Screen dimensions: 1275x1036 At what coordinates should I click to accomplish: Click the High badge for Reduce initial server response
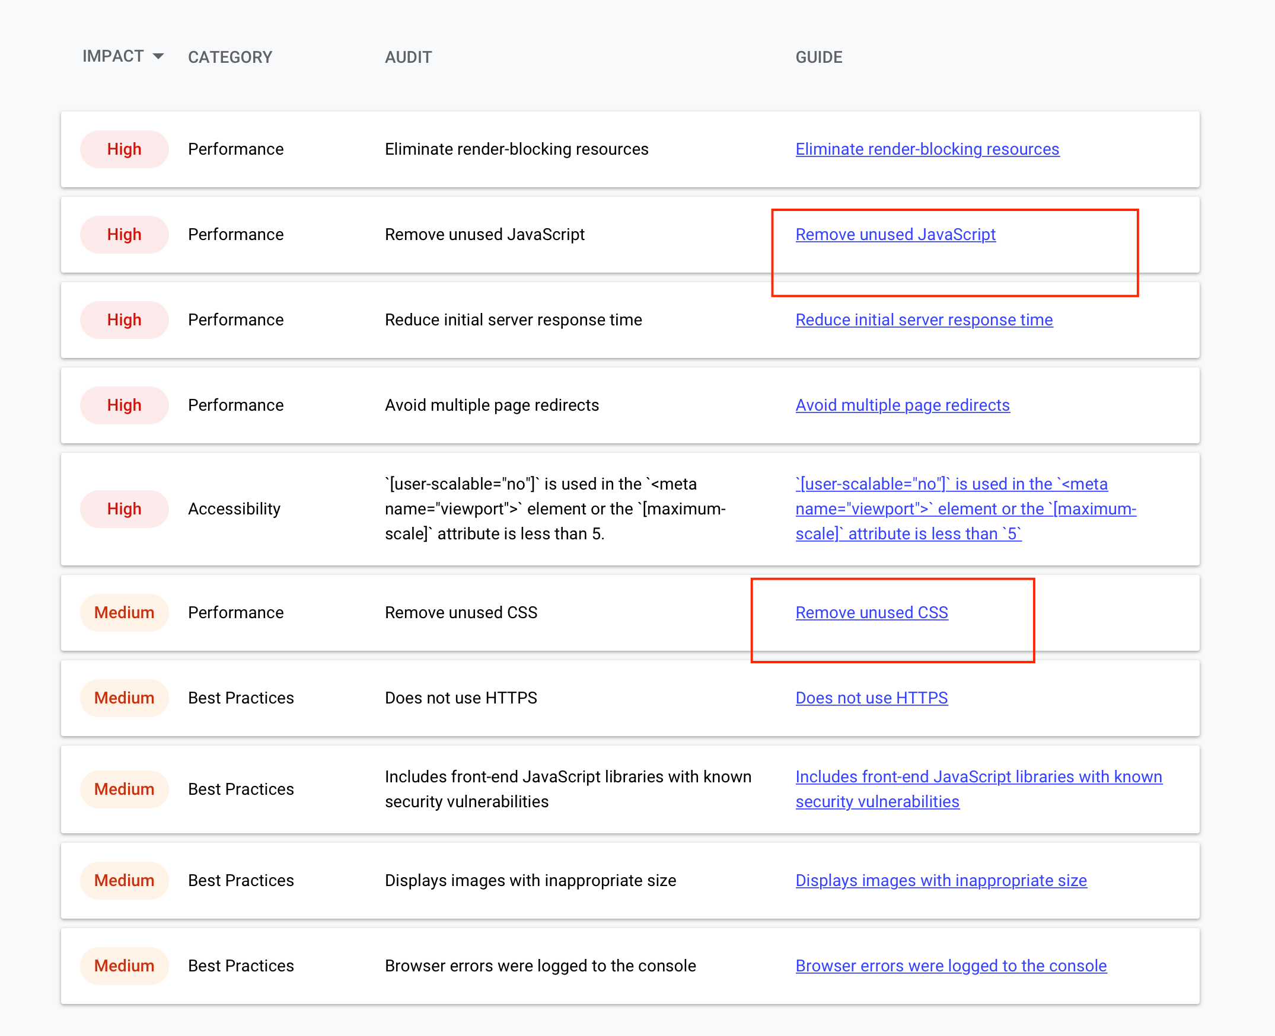point(124,320)
